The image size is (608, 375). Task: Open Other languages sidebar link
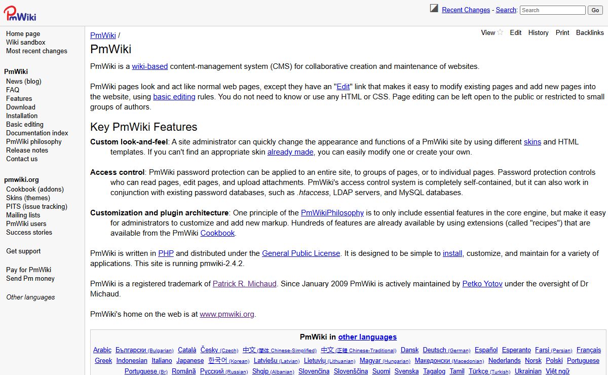coord(30,297)
